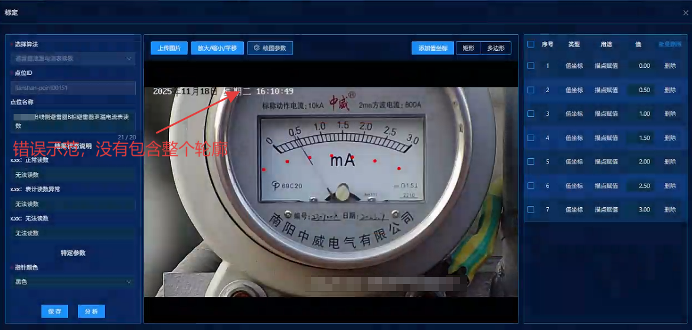
Task: Check the checkbox for row 1
Action: tap(531, 66)
